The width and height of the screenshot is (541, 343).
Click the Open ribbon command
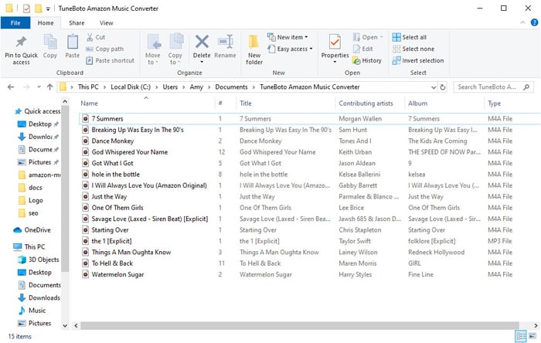click(x=367, y=37)
